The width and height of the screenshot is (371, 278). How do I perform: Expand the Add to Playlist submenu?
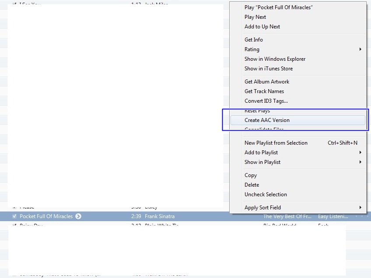tap(298, 153)
